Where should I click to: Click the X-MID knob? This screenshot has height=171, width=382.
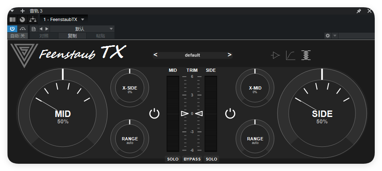(x=255, y=88)
